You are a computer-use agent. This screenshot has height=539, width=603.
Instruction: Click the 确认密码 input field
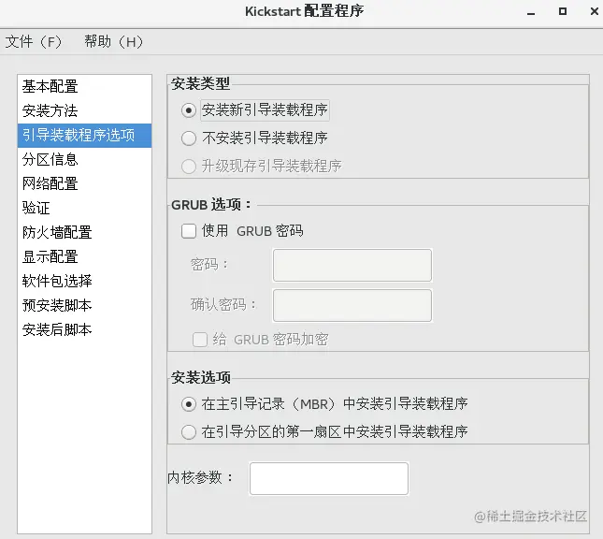coord(352,305)
